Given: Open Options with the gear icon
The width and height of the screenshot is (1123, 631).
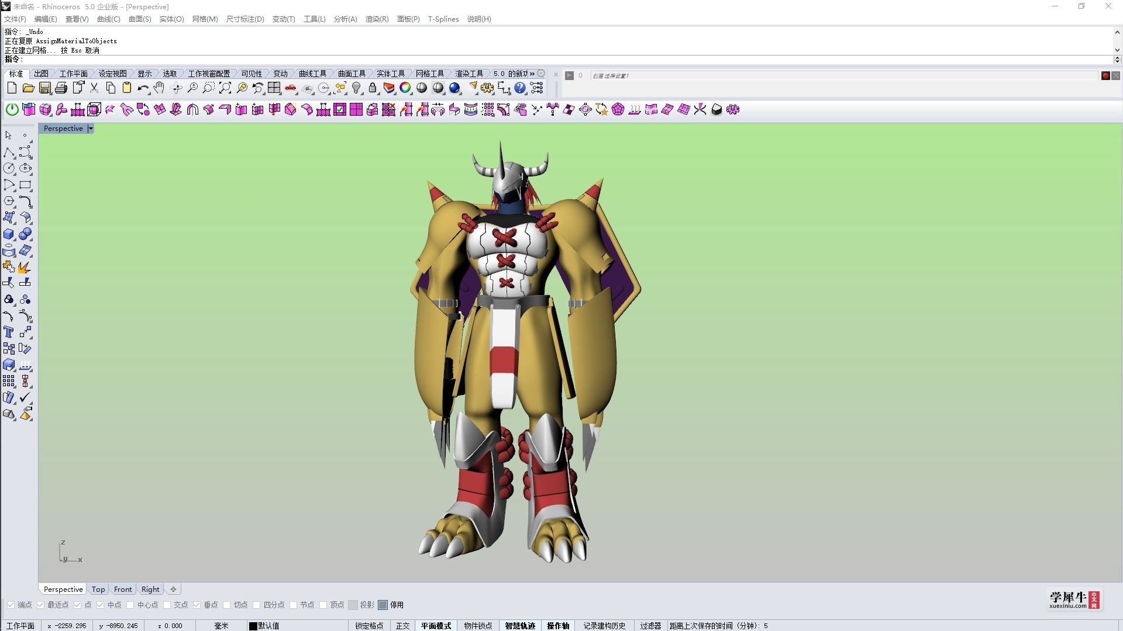Looking at the screenshot, I should (x=487, y=88).
